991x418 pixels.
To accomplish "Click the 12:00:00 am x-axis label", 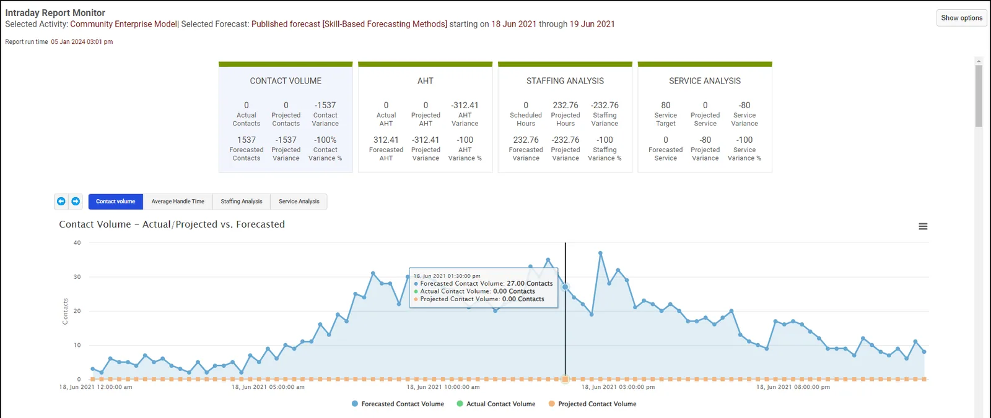I will click(x=95, y=387).
